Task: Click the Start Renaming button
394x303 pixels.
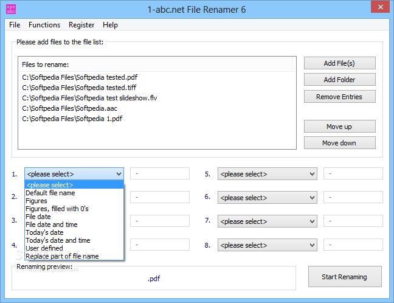Action: pos(345,277)
